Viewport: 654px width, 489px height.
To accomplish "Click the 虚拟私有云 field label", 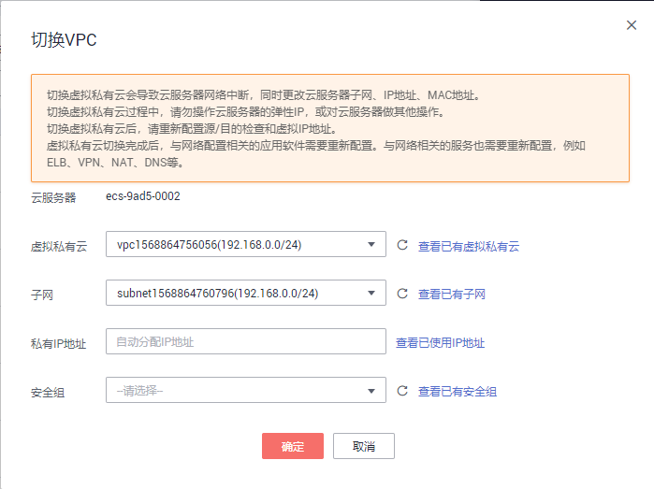I will pyautogui.click(x=59, y=247).
